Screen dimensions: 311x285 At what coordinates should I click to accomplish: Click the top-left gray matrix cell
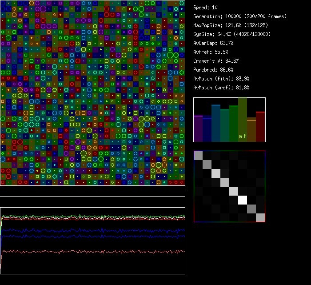[198, 155]
